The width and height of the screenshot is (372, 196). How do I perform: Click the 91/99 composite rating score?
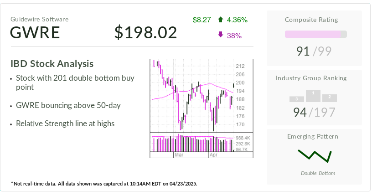tap(314, 51)
